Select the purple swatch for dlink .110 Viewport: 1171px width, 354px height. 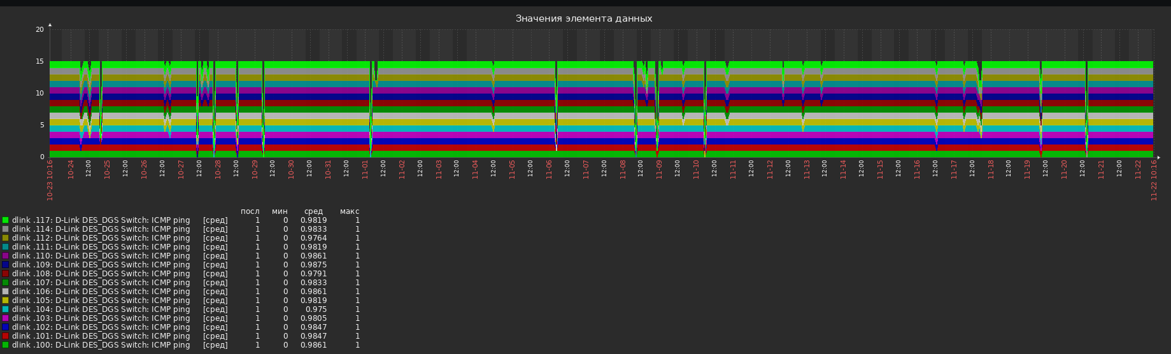click(5, 256)
